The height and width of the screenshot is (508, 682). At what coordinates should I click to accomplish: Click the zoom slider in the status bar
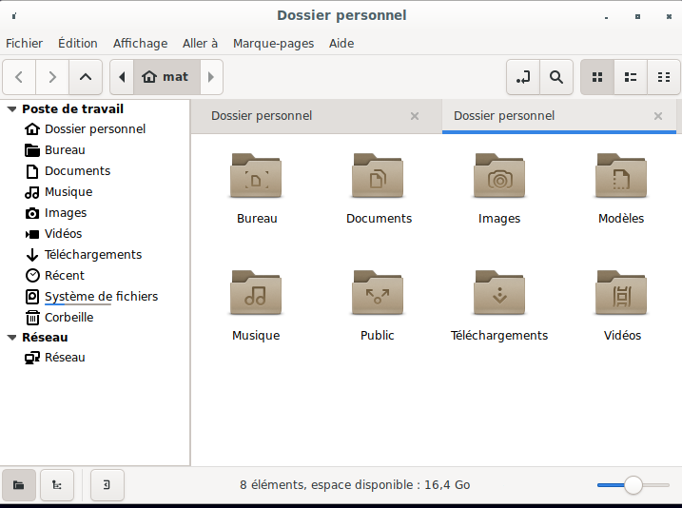tap(633, 485)
